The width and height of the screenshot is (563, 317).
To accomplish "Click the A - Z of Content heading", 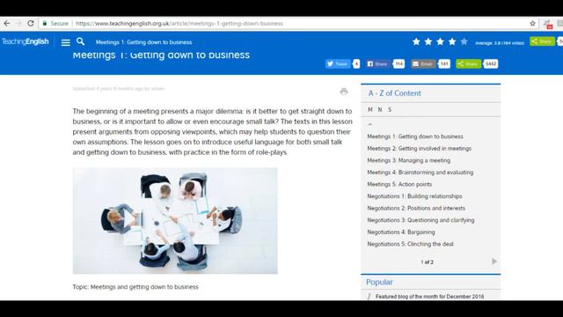I will (394, 93).
